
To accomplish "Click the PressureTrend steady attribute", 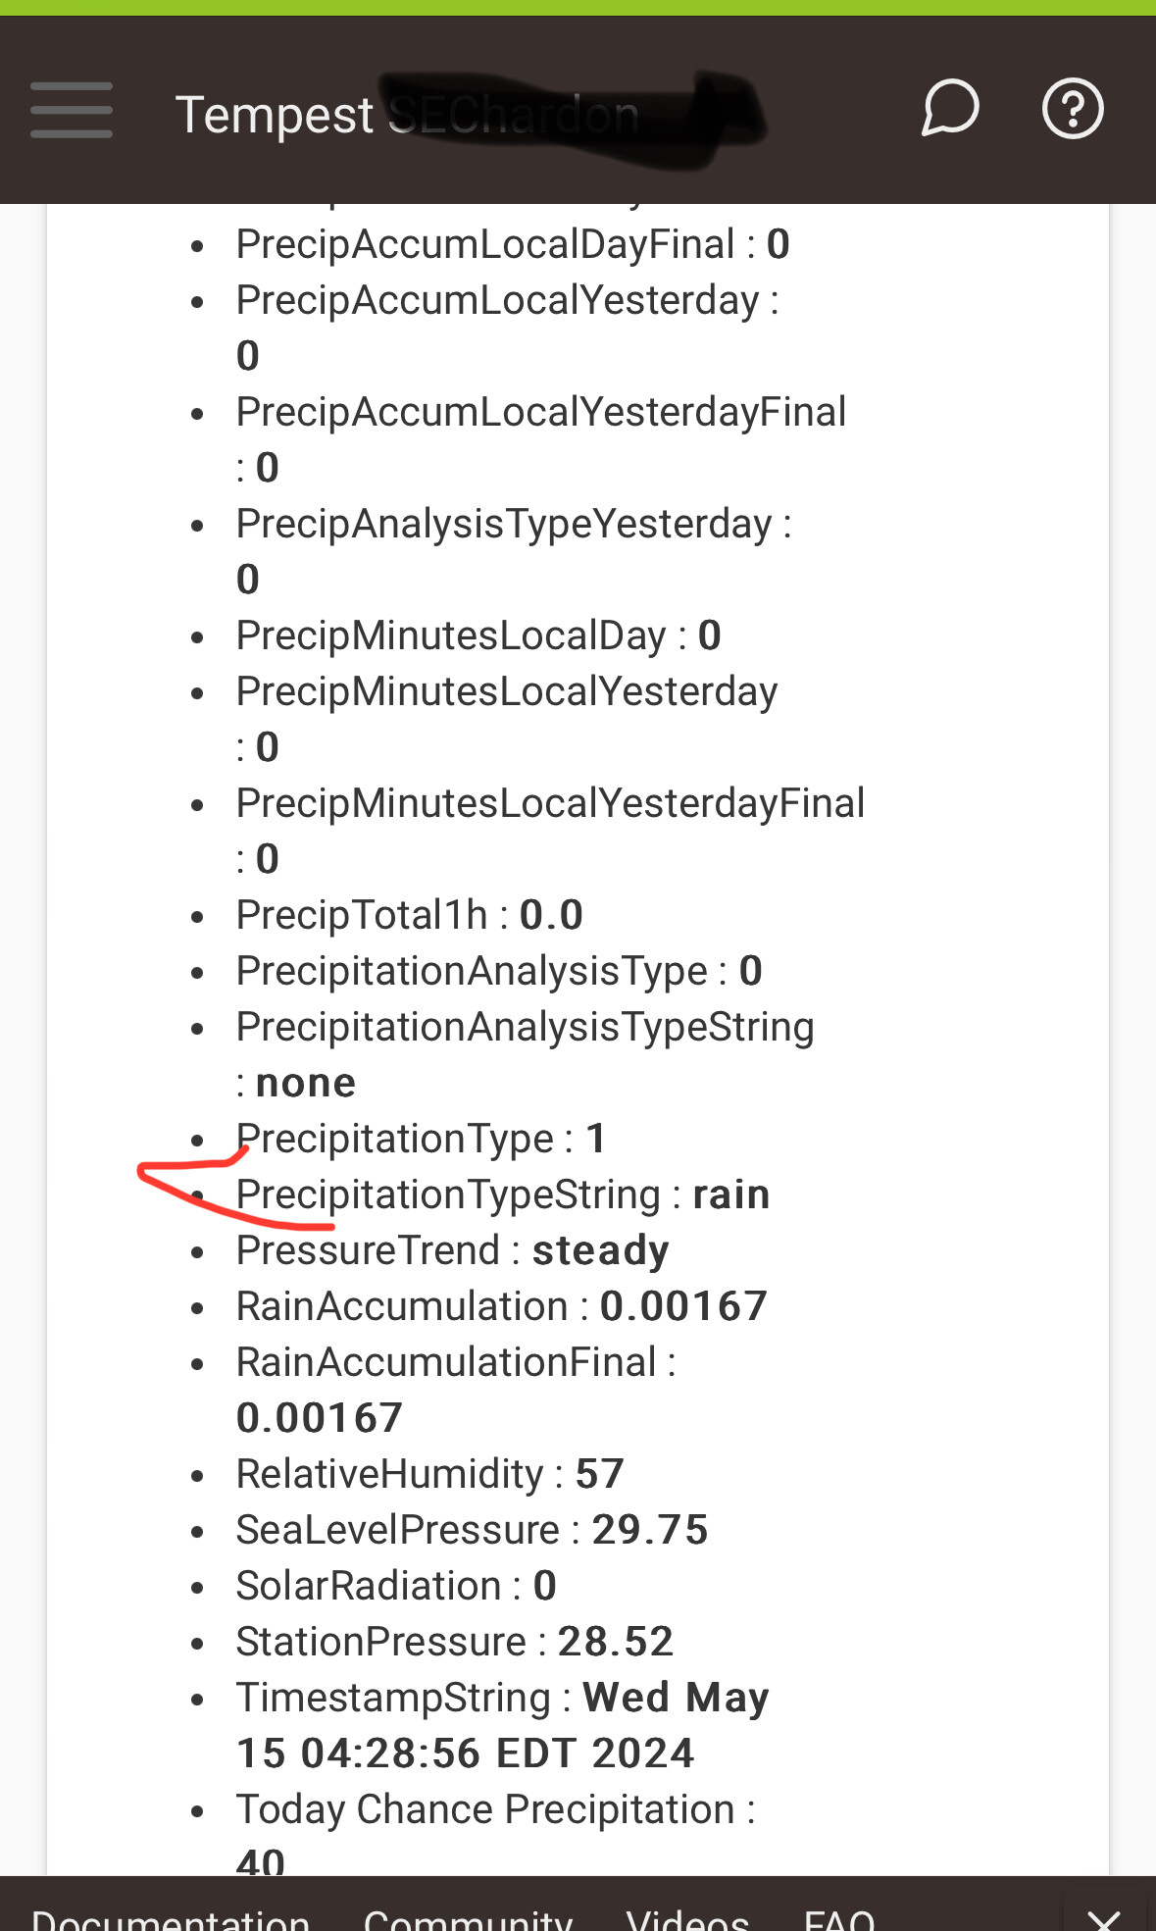I will (452, 1250).
